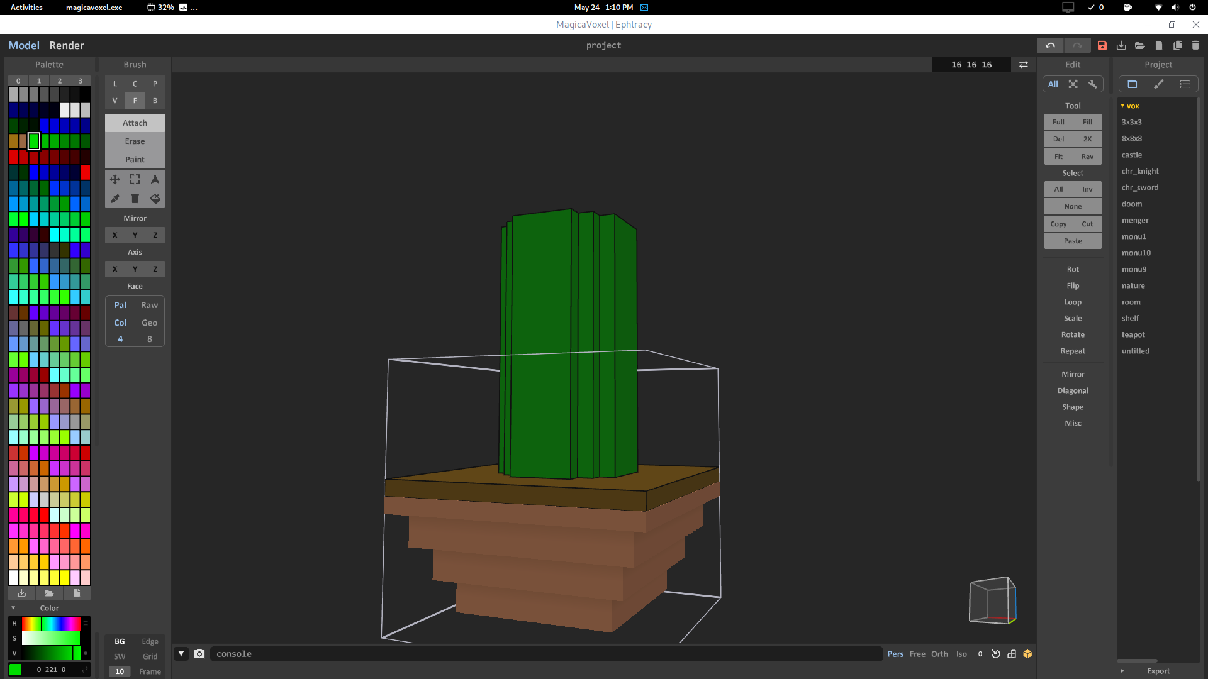Viewport: 1208px width, 679px height.
Task: Expand the Shape section in Edit
Action: pyautogui.click(x=1073, y=407)
